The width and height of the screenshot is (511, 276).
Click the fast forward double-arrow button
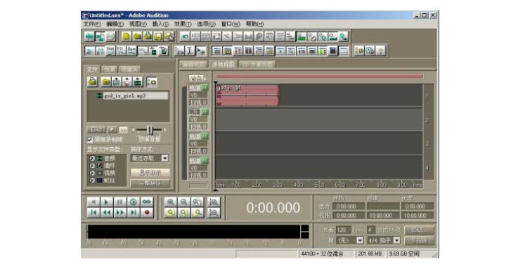coord(120,213)
